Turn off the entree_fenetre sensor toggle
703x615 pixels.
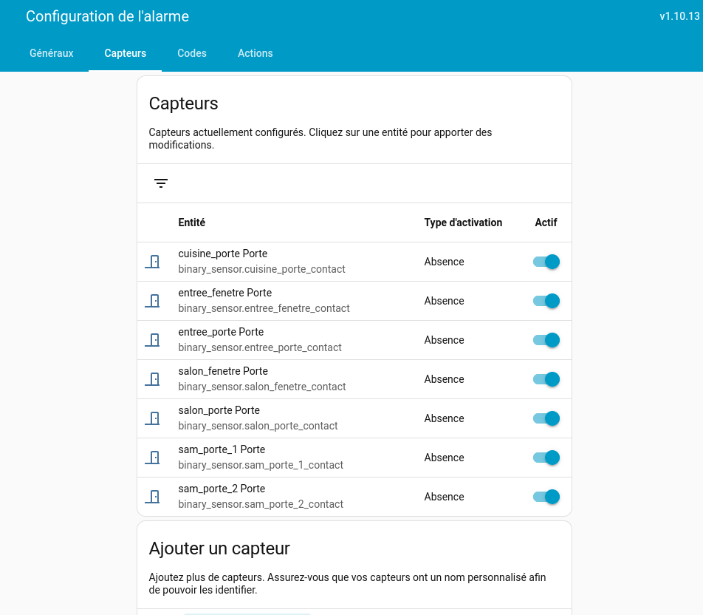point(546,301)
